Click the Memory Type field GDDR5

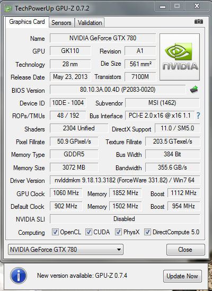coord(74,154)
